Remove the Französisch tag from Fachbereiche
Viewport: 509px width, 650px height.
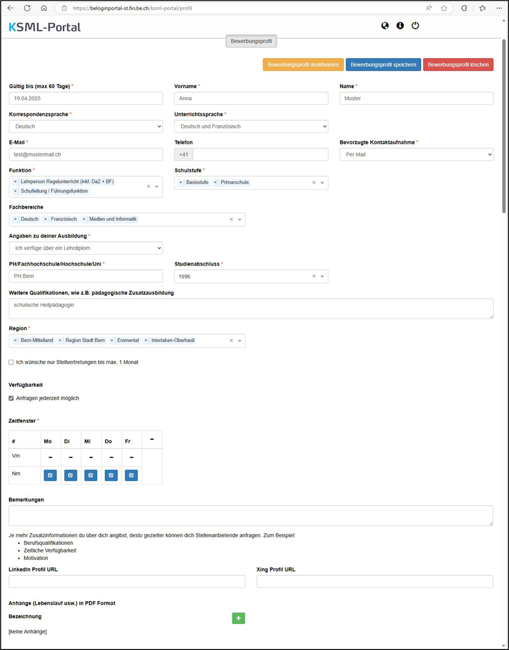45,219
